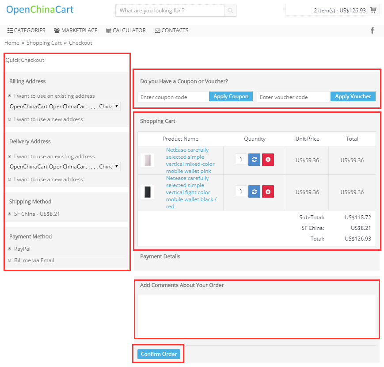Click the search magnifier icon
The width and height of the screenshot is (384, 367).
point(230,11)
